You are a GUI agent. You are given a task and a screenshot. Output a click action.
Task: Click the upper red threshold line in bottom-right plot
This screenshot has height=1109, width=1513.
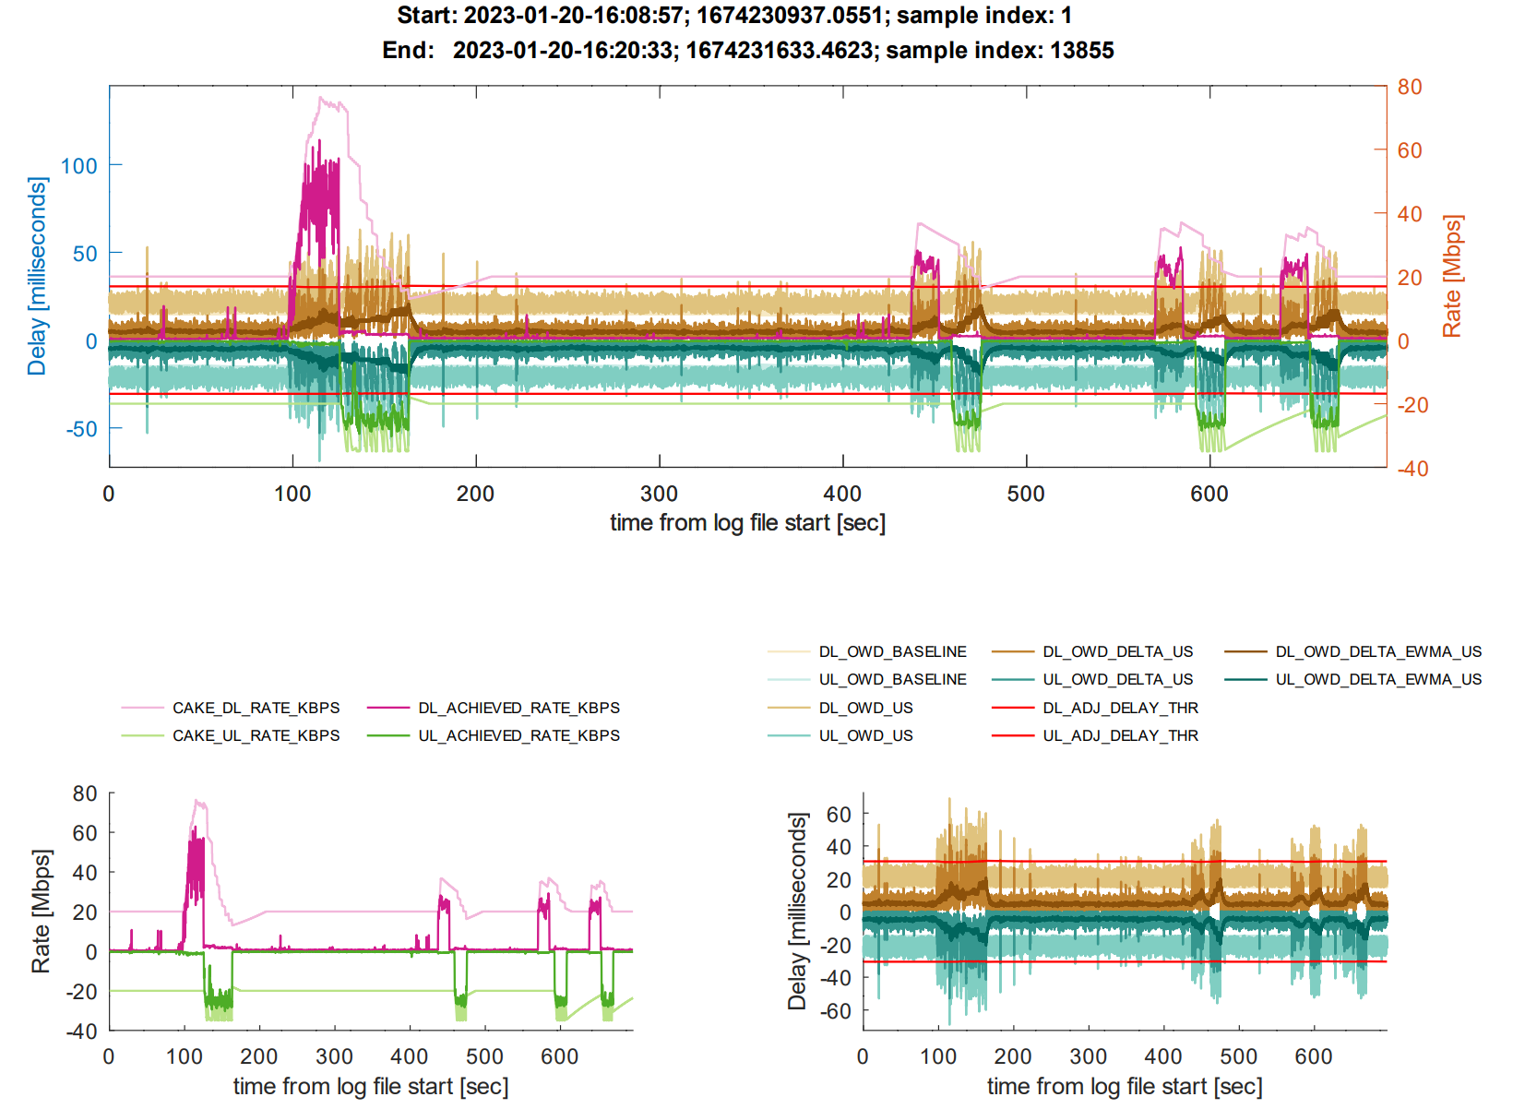[x=1125, y=862]
